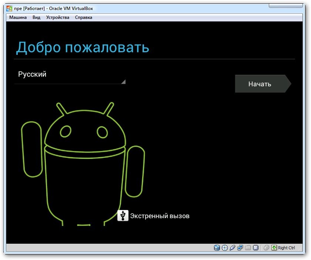Click the shared folders status icon
Viewport: 311px width, 260px height.
pos(248,248)
